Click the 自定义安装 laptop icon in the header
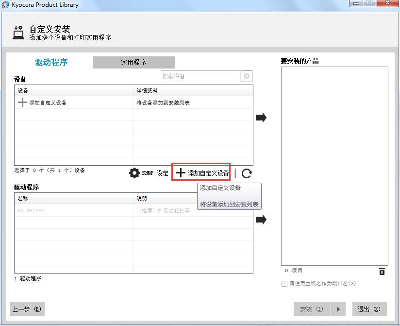The image size is (400, 326). tap(18, 33)
